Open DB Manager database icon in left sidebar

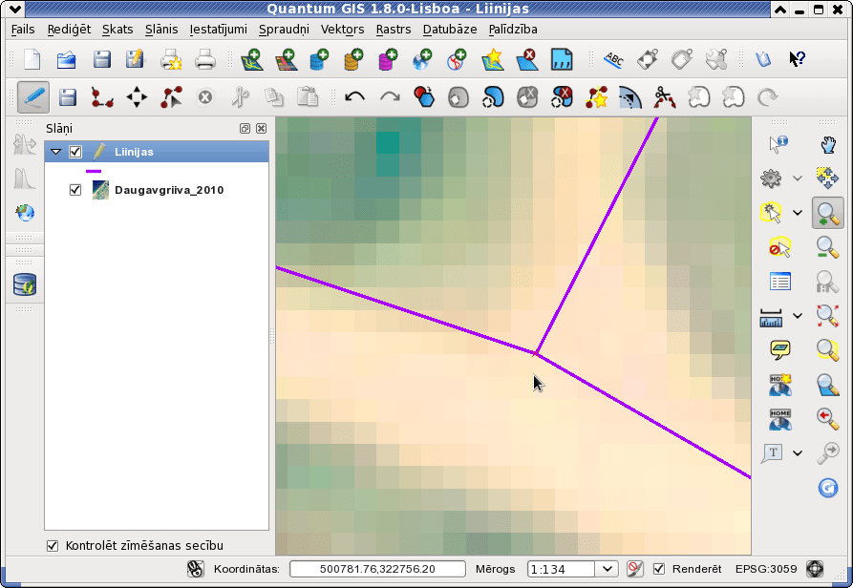point(25,284)
